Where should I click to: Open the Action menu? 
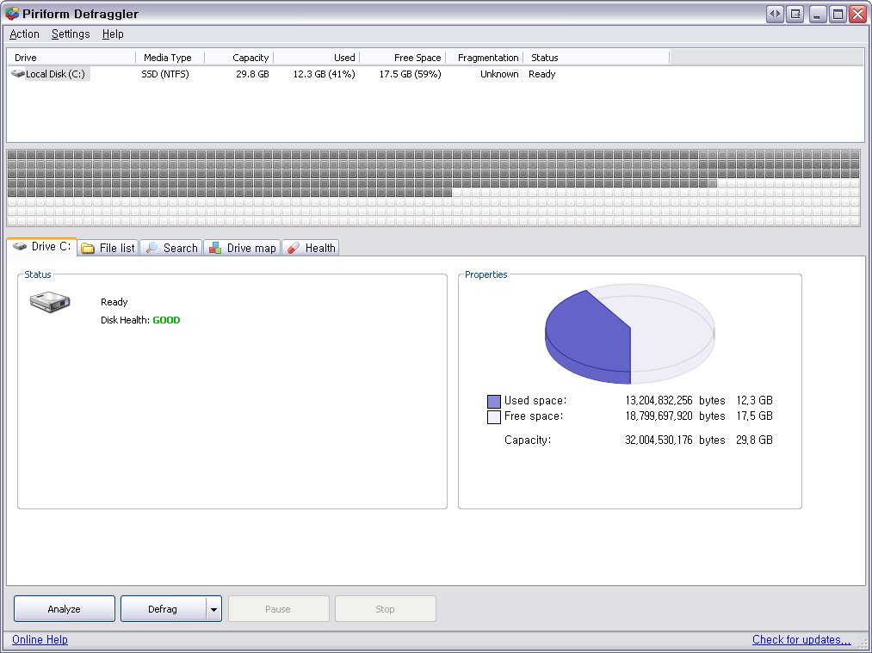tap(24, 34)
